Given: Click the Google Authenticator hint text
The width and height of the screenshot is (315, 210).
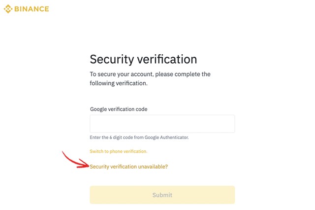Looking at the screenshot, I should [139, 138].
